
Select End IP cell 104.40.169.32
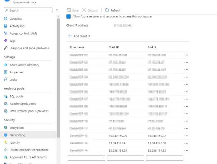click(x=157, y=136)
